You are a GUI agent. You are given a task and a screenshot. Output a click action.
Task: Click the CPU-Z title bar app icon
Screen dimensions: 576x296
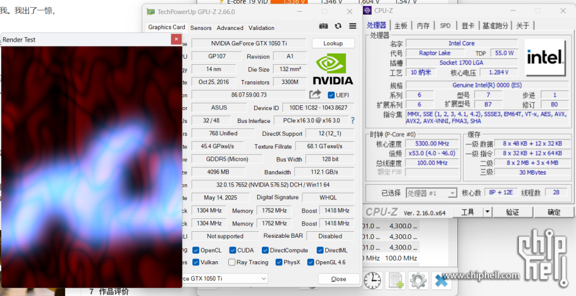pos(368,11)
